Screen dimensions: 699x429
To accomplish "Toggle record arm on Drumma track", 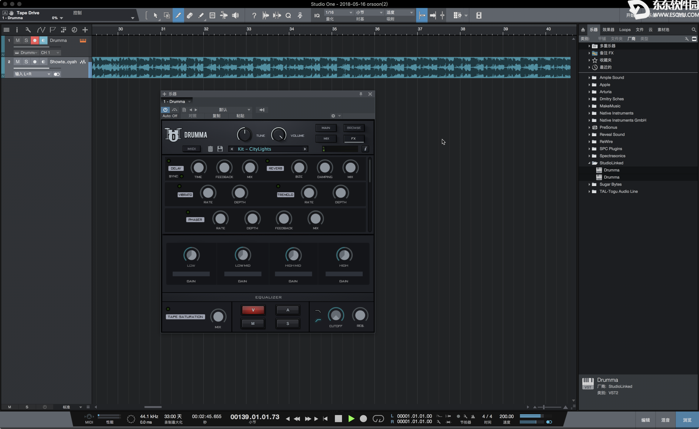I will 35,40.
